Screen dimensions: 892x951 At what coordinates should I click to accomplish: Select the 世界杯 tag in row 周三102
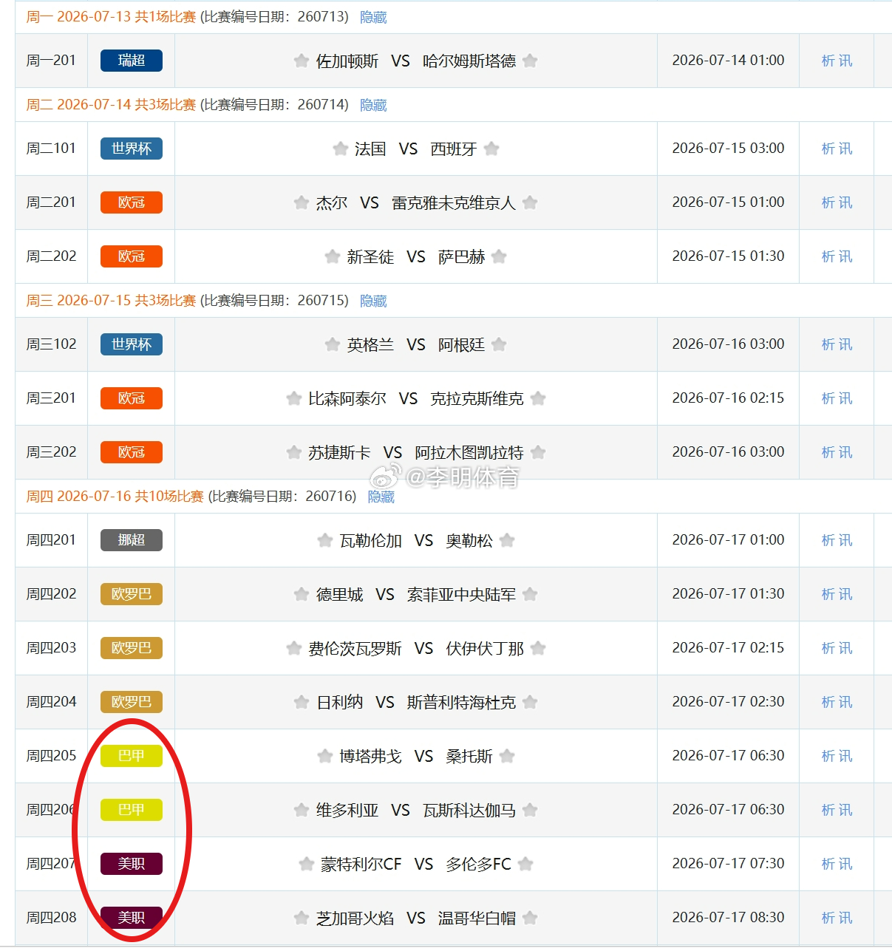tap(132, 344)
